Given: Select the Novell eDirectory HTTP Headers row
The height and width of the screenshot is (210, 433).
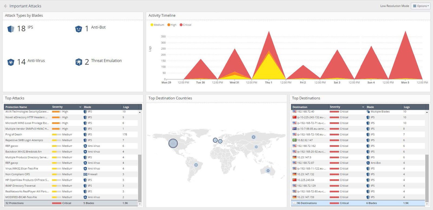Looking at the screenshot, I should point(71,117).
